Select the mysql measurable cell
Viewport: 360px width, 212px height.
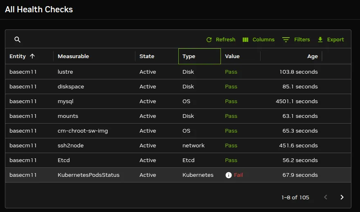(x=65, y=101)
